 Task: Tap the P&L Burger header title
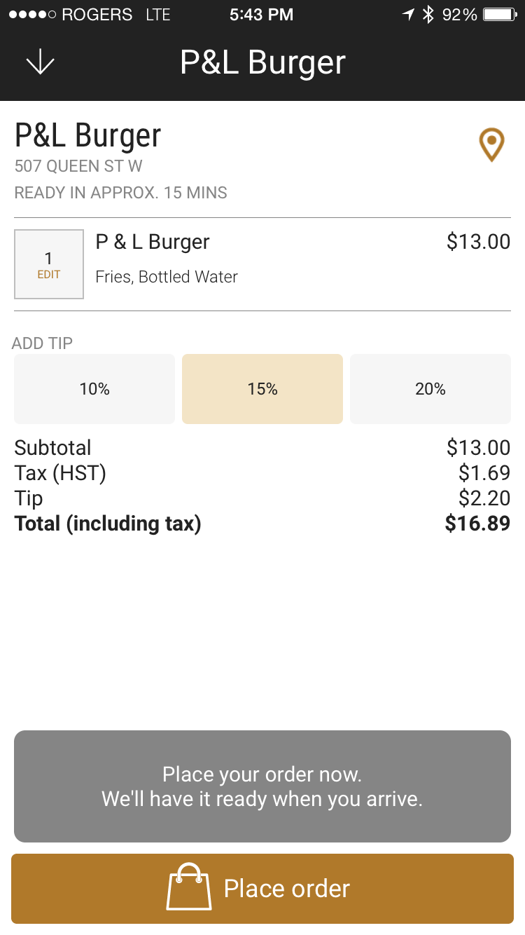(262, 63)
